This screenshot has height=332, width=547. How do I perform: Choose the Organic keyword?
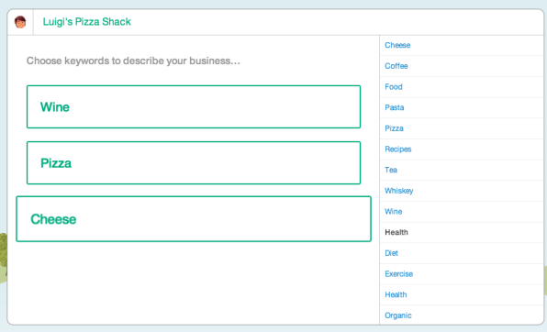click(x=398, y=315)
